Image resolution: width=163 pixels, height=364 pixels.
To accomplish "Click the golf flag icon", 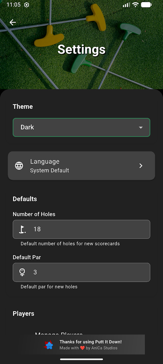I will coord(22,229).
